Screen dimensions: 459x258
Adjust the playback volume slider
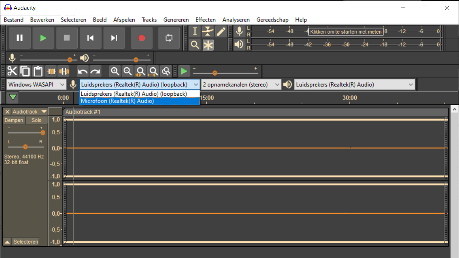[x=136, y=60]
